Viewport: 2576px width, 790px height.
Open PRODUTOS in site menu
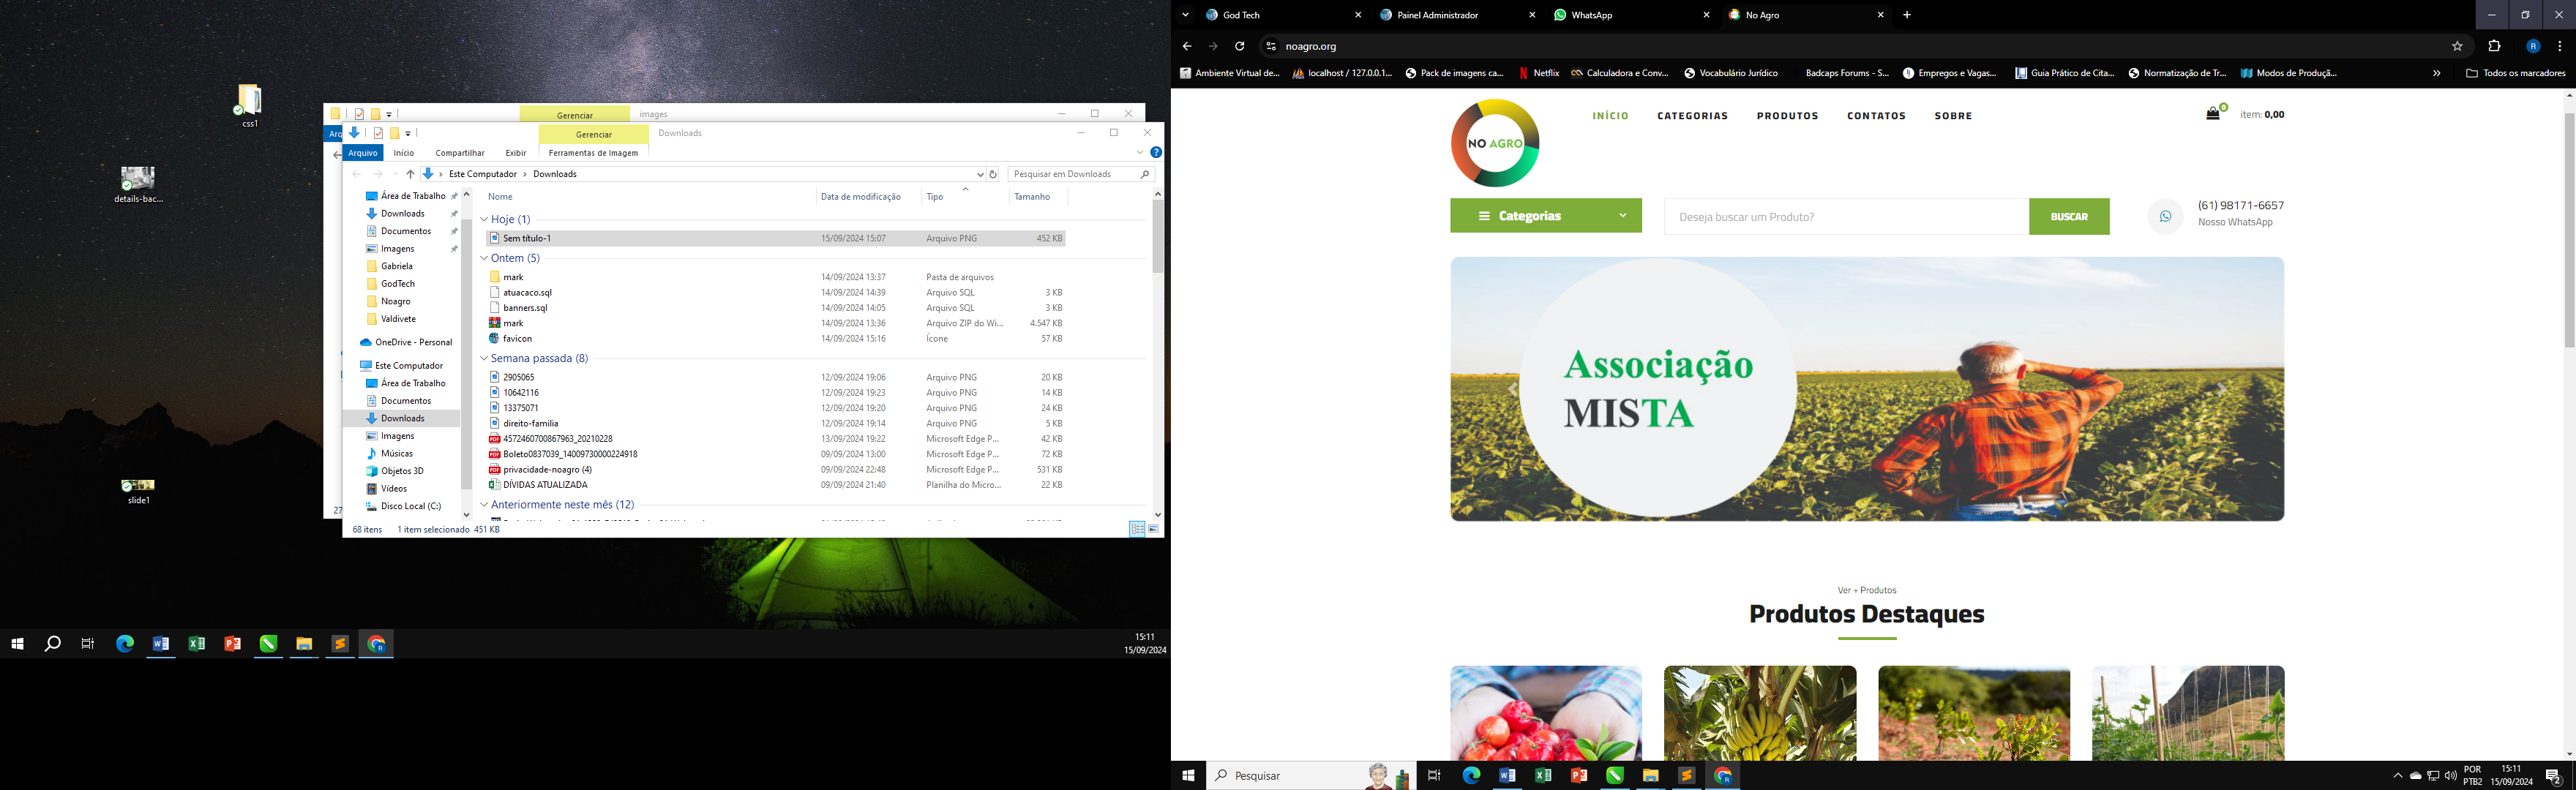coord(1787,116)
